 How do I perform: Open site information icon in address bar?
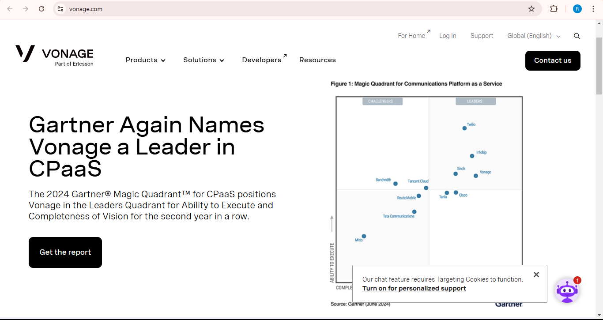(x=60, y=9)
